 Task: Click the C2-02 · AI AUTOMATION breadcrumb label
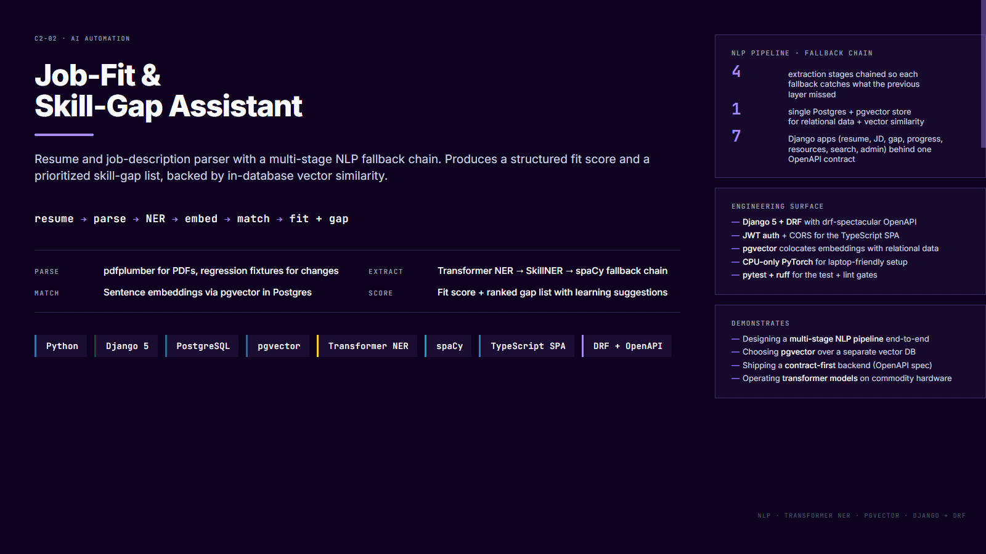pyautogui.click(x=82, y=39)
